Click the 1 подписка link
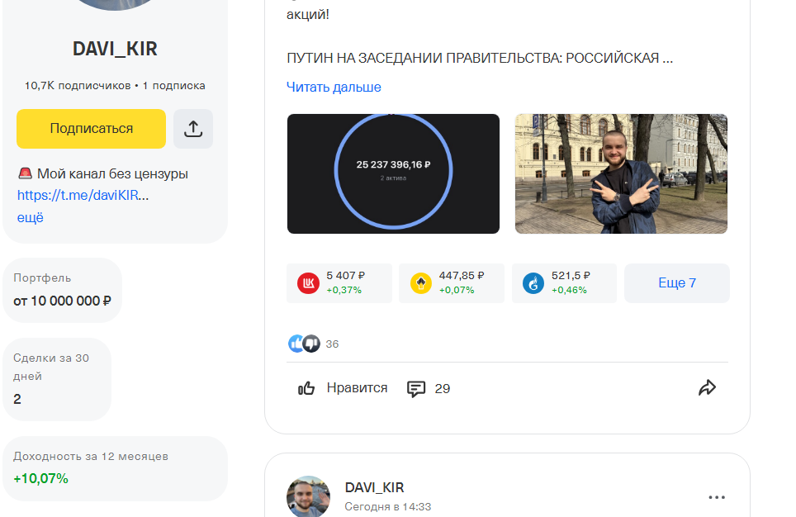This screenshot has width=796, height=517. coord(173,86)
